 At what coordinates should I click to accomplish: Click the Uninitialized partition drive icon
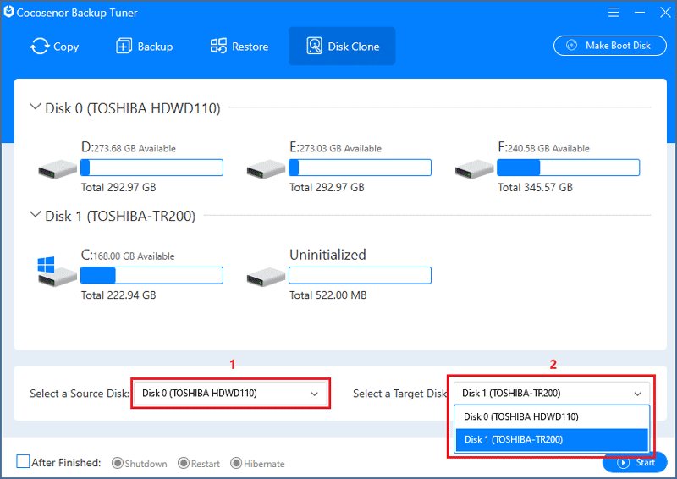(x=266, y=277)
